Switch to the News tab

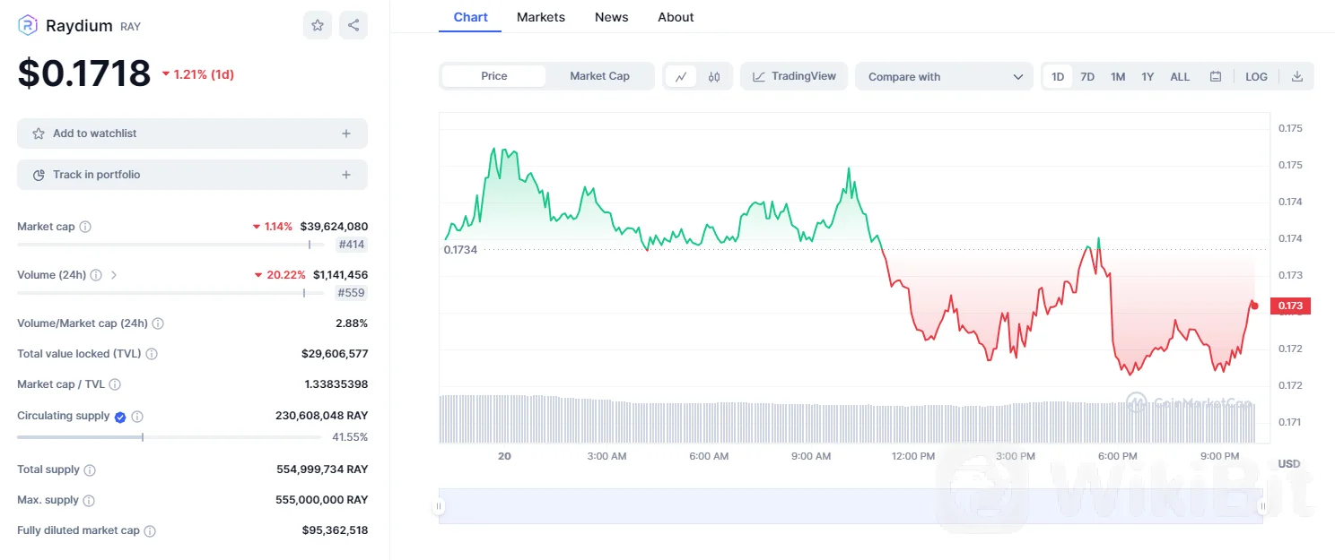(612, 17)
